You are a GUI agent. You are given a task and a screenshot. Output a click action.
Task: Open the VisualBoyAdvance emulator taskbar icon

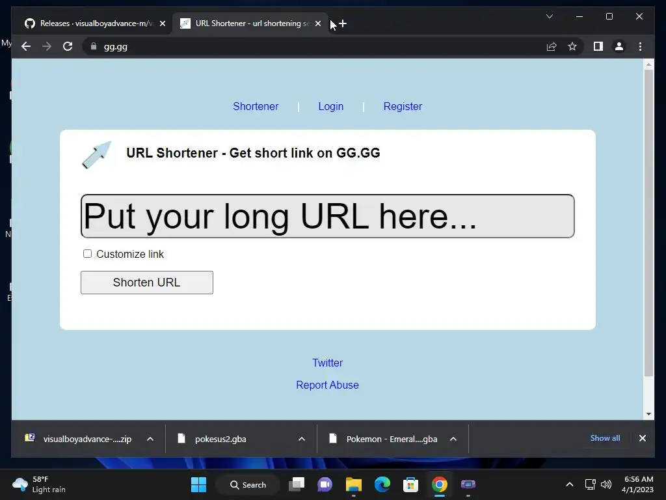click(468, 484)
